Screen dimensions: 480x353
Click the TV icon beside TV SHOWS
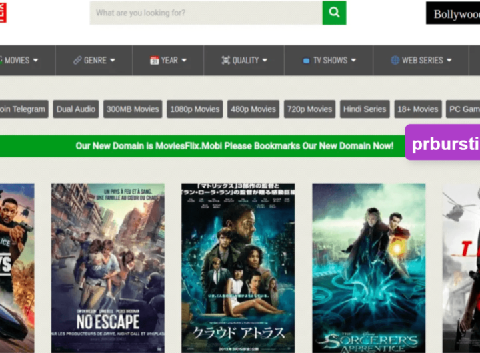click(306, 61)
